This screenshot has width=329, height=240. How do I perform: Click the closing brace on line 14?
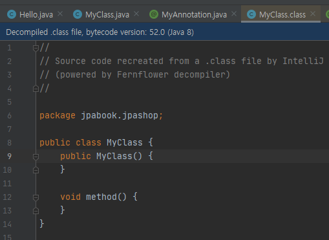[x=42, y=224]
